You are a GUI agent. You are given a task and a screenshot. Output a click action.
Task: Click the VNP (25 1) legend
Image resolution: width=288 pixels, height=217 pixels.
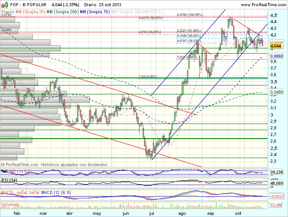152,12
